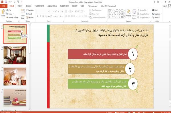Screen dimensions: 171x113
Task: Collapse the ribbon with the arrow
Action: pyautogui.click(x=169, y=21)
